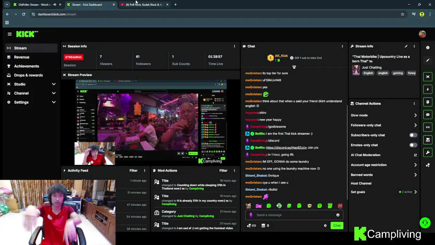Toggle the stream preview panel icon in sidebar

point(428,77)
